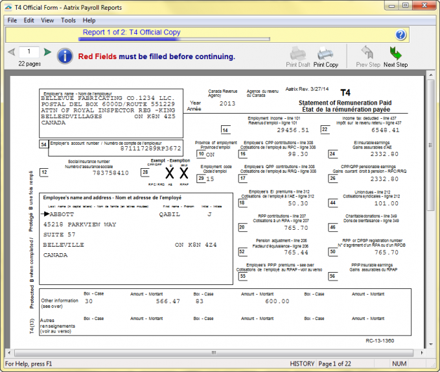The height and width of the screenshot is (372, 440).
Task: Click the employee last name ABBOTT field
Action: pos(62,214)
